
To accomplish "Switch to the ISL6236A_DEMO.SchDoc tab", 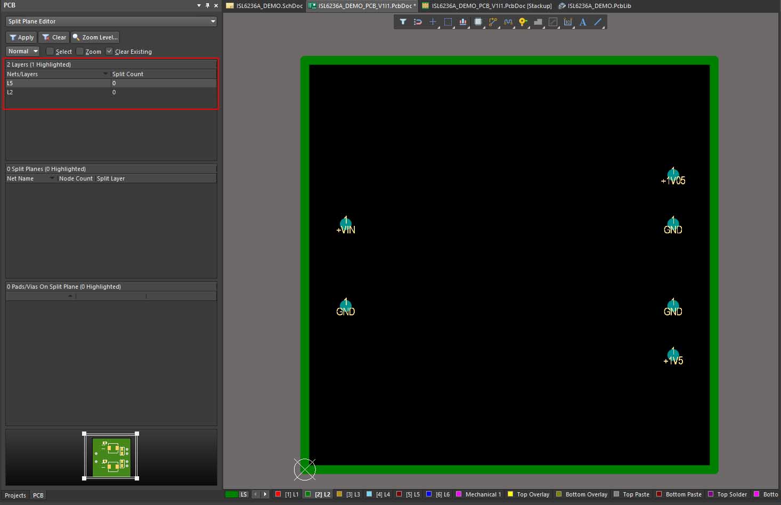I will (264, 6).
